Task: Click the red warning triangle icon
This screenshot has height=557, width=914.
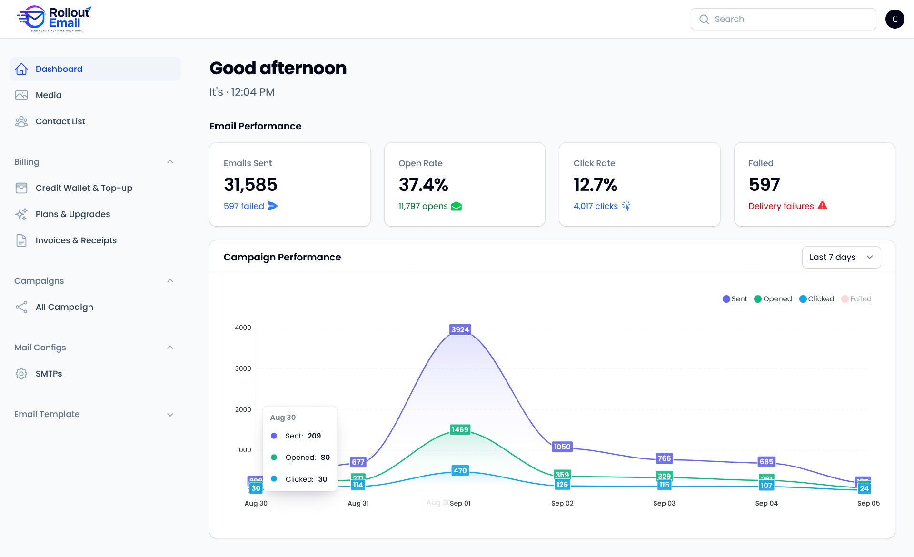Action: pos(822,206)
